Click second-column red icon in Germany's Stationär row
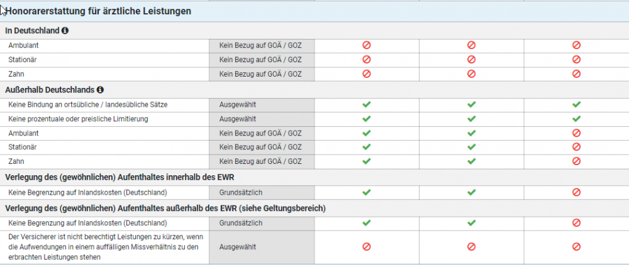 coord(471,60)
